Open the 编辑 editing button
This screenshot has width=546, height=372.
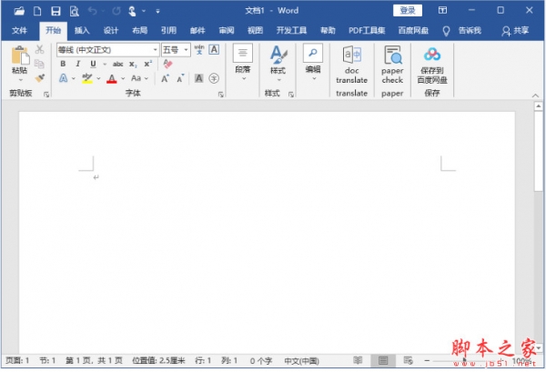tap(313, 63)
